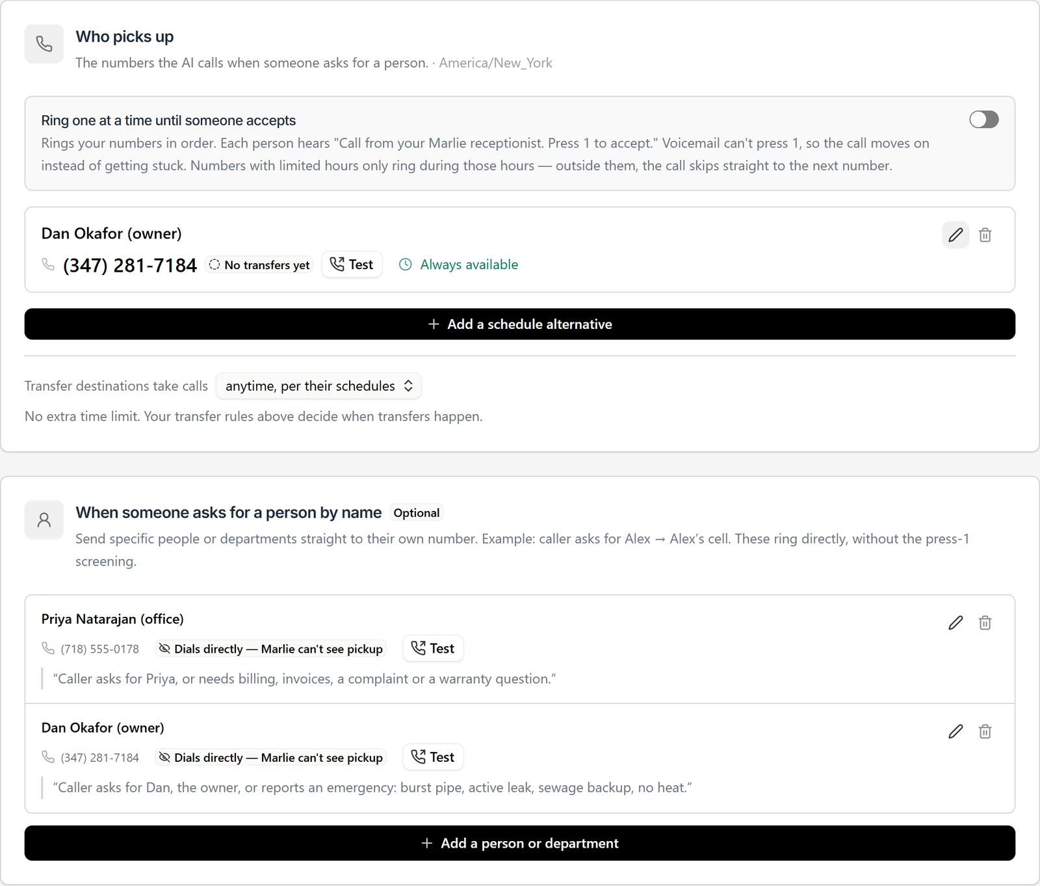Test Dan Okafor's direct-dial number
This screenshot has width=1040, height=886.
pos(433,757)
